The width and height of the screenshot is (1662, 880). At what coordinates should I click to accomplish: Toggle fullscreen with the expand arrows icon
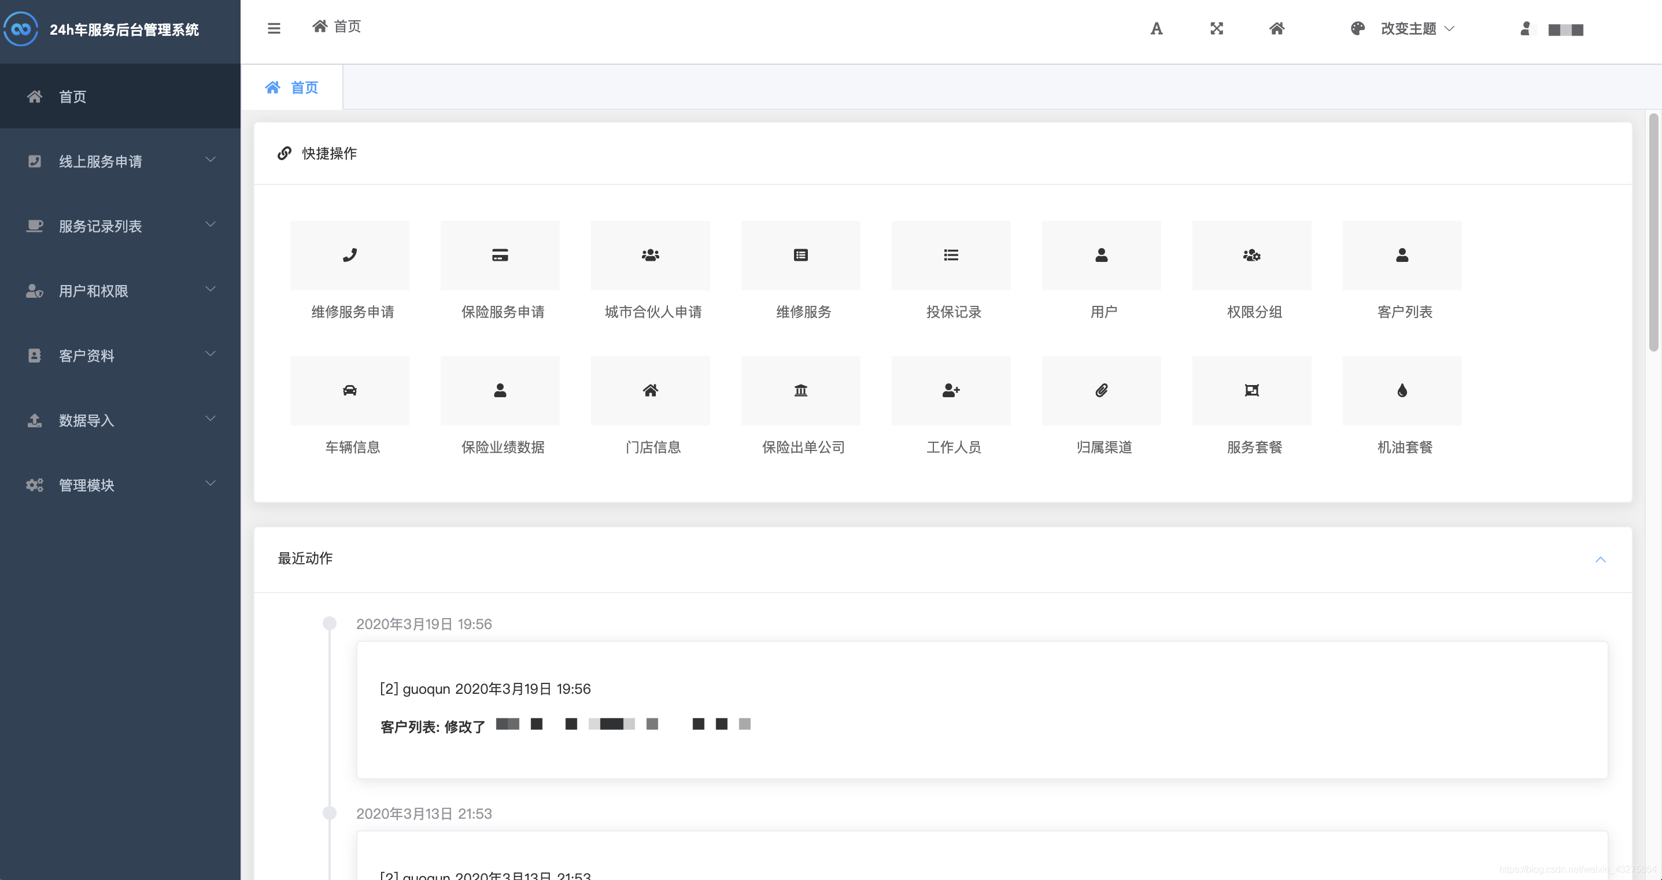(1216, 28)
